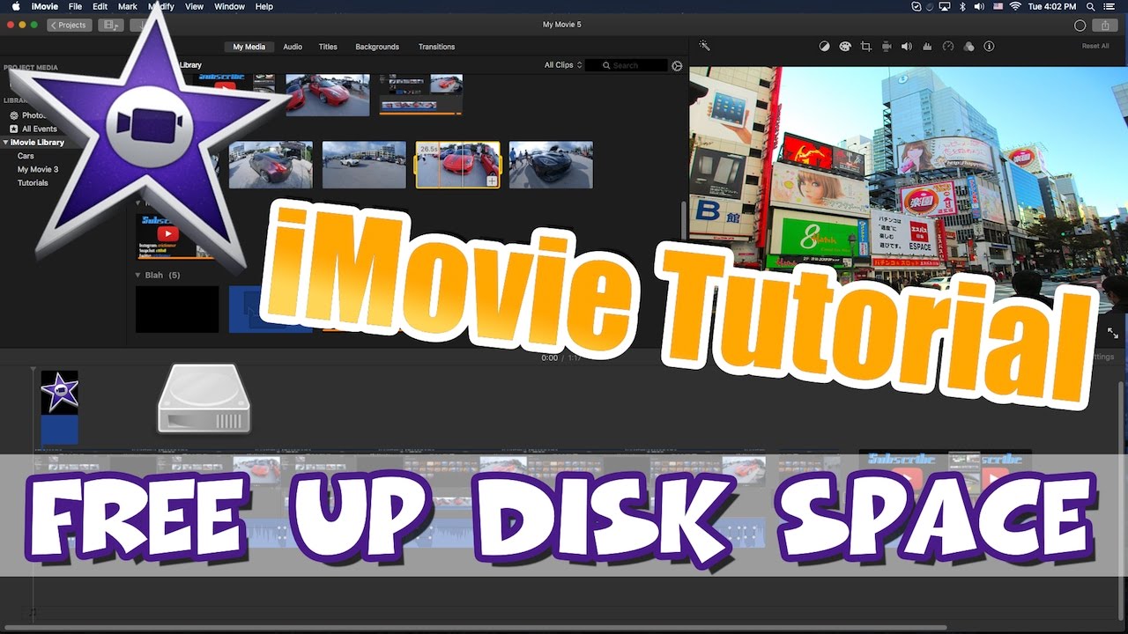1128x634 pixels.
Task: Open the Edit menu
Action: pos(100,6)
